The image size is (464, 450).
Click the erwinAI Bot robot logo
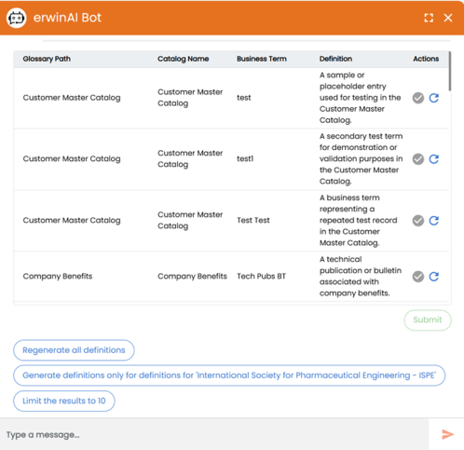17,18
